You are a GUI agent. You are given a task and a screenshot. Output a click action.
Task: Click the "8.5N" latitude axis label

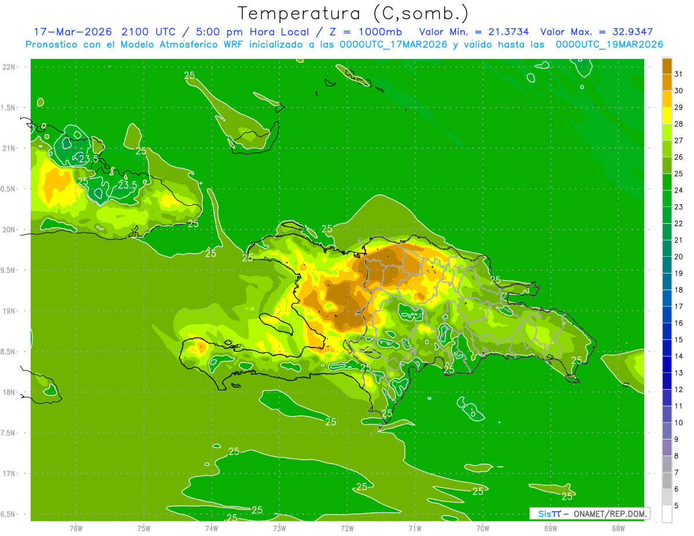9,352
